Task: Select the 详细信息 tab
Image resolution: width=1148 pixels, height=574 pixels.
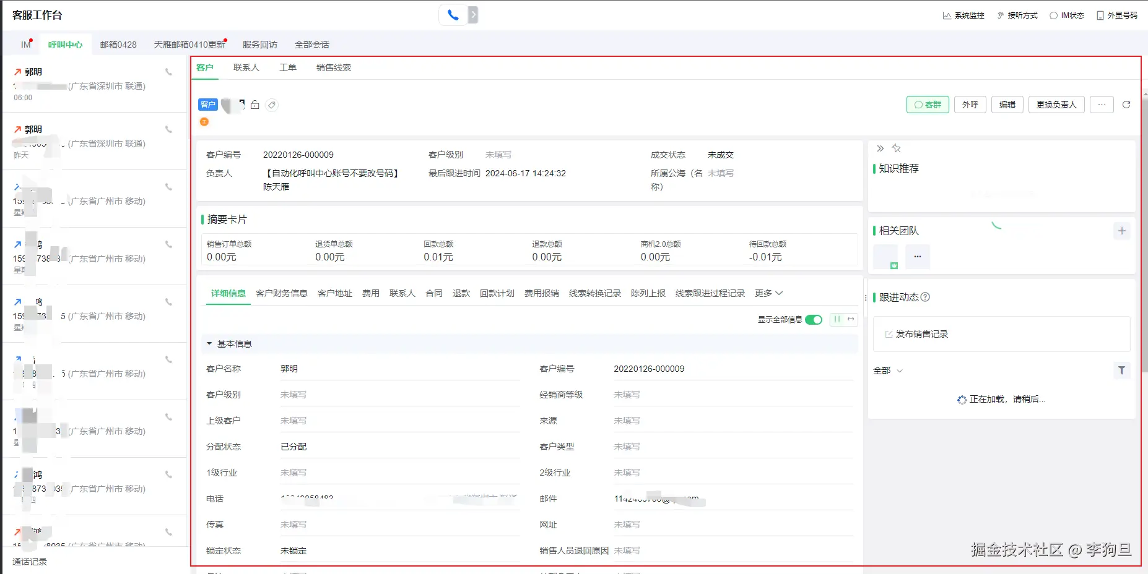Action: coord(228,293)
